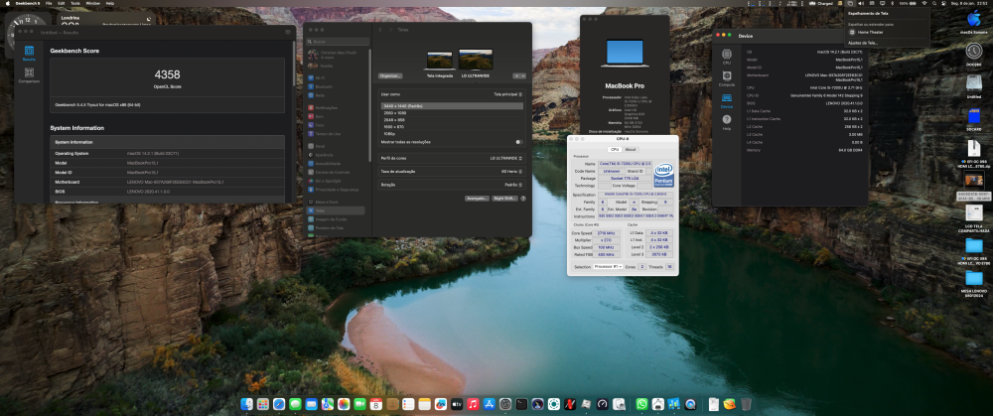Click Organizar button in Telas settings

pos(390,76)
